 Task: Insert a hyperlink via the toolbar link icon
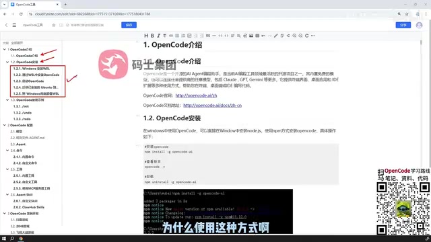pyautogui.click(x=171, y=36)
